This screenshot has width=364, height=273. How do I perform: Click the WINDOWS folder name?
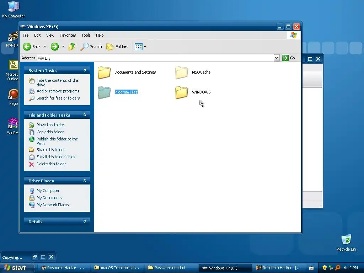click(x=201, y=92)
